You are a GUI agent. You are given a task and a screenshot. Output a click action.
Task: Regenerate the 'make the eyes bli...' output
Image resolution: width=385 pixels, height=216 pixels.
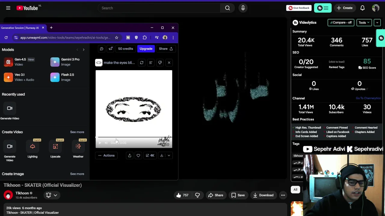pos(142,62)
